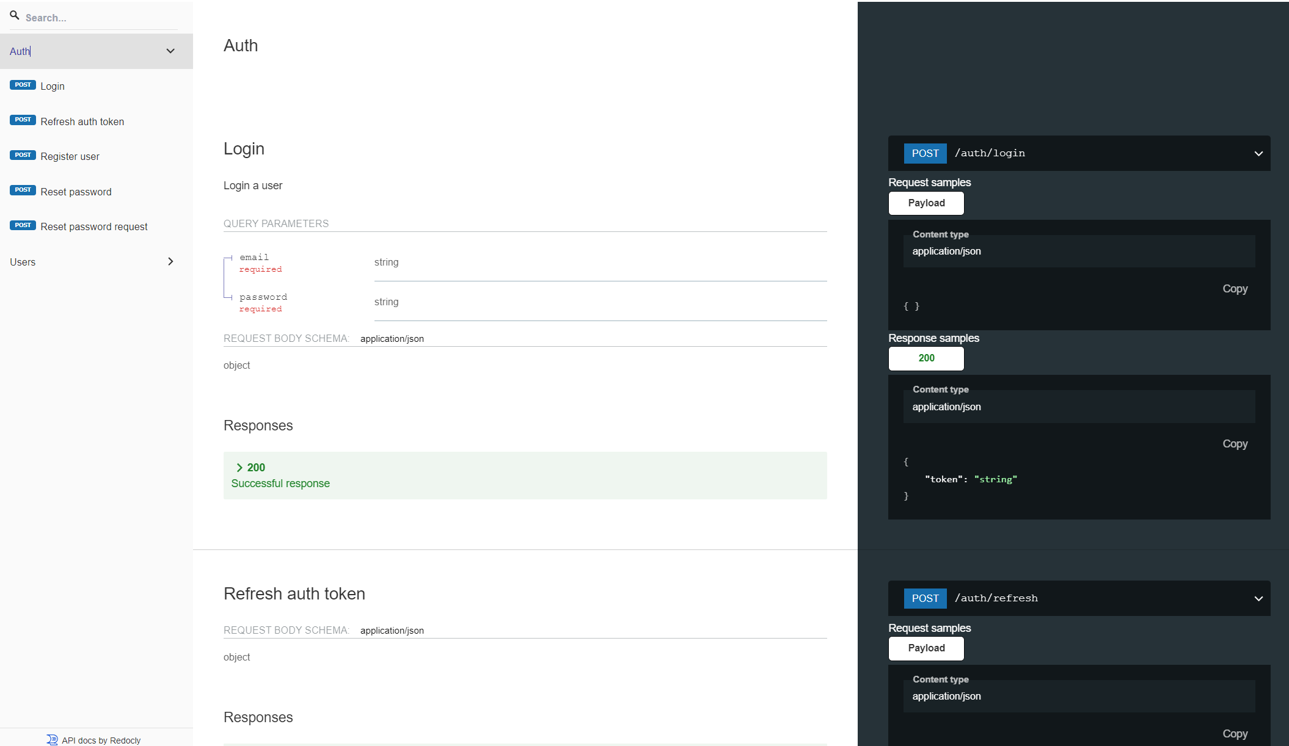1289x746 pixels.
Task: Open the API docs by Redocly link
Action: tap(101, 741)
